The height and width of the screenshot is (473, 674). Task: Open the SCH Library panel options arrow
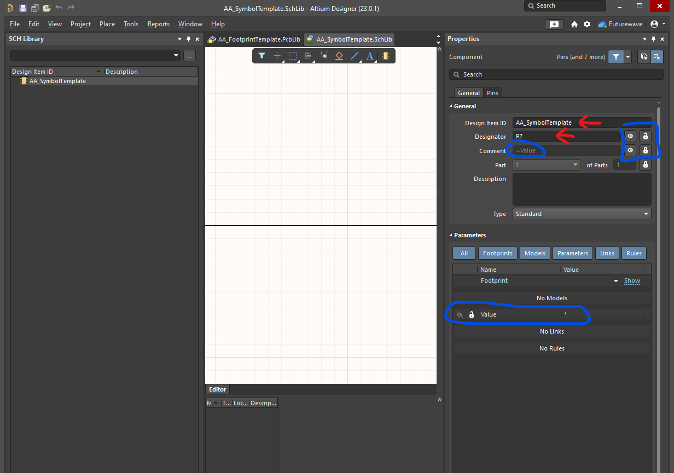(179, 39)
